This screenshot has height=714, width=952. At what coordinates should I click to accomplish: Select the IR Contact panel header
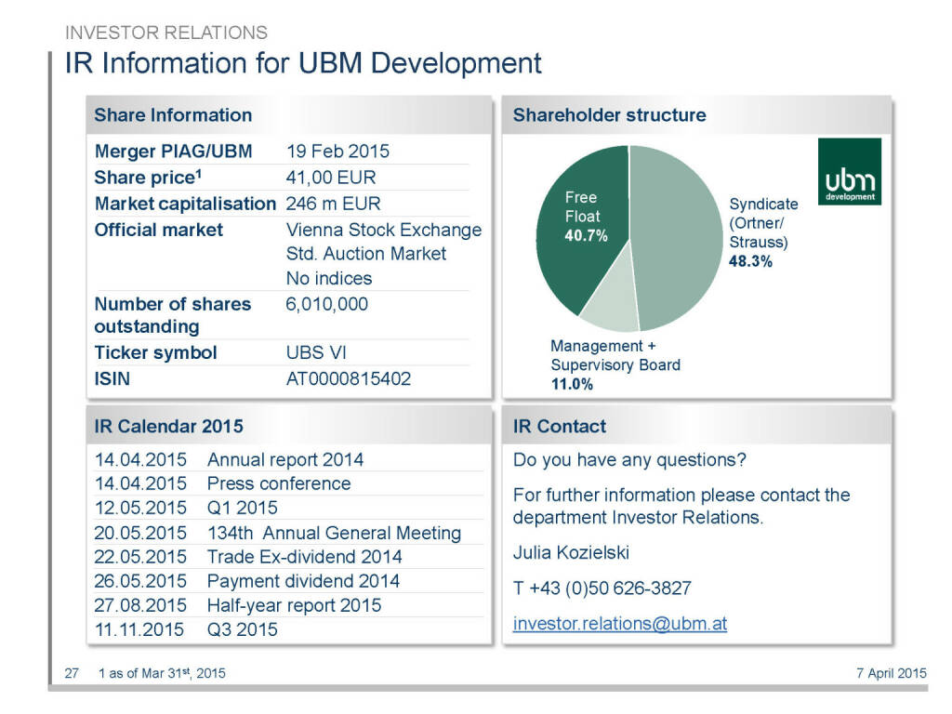559,427
